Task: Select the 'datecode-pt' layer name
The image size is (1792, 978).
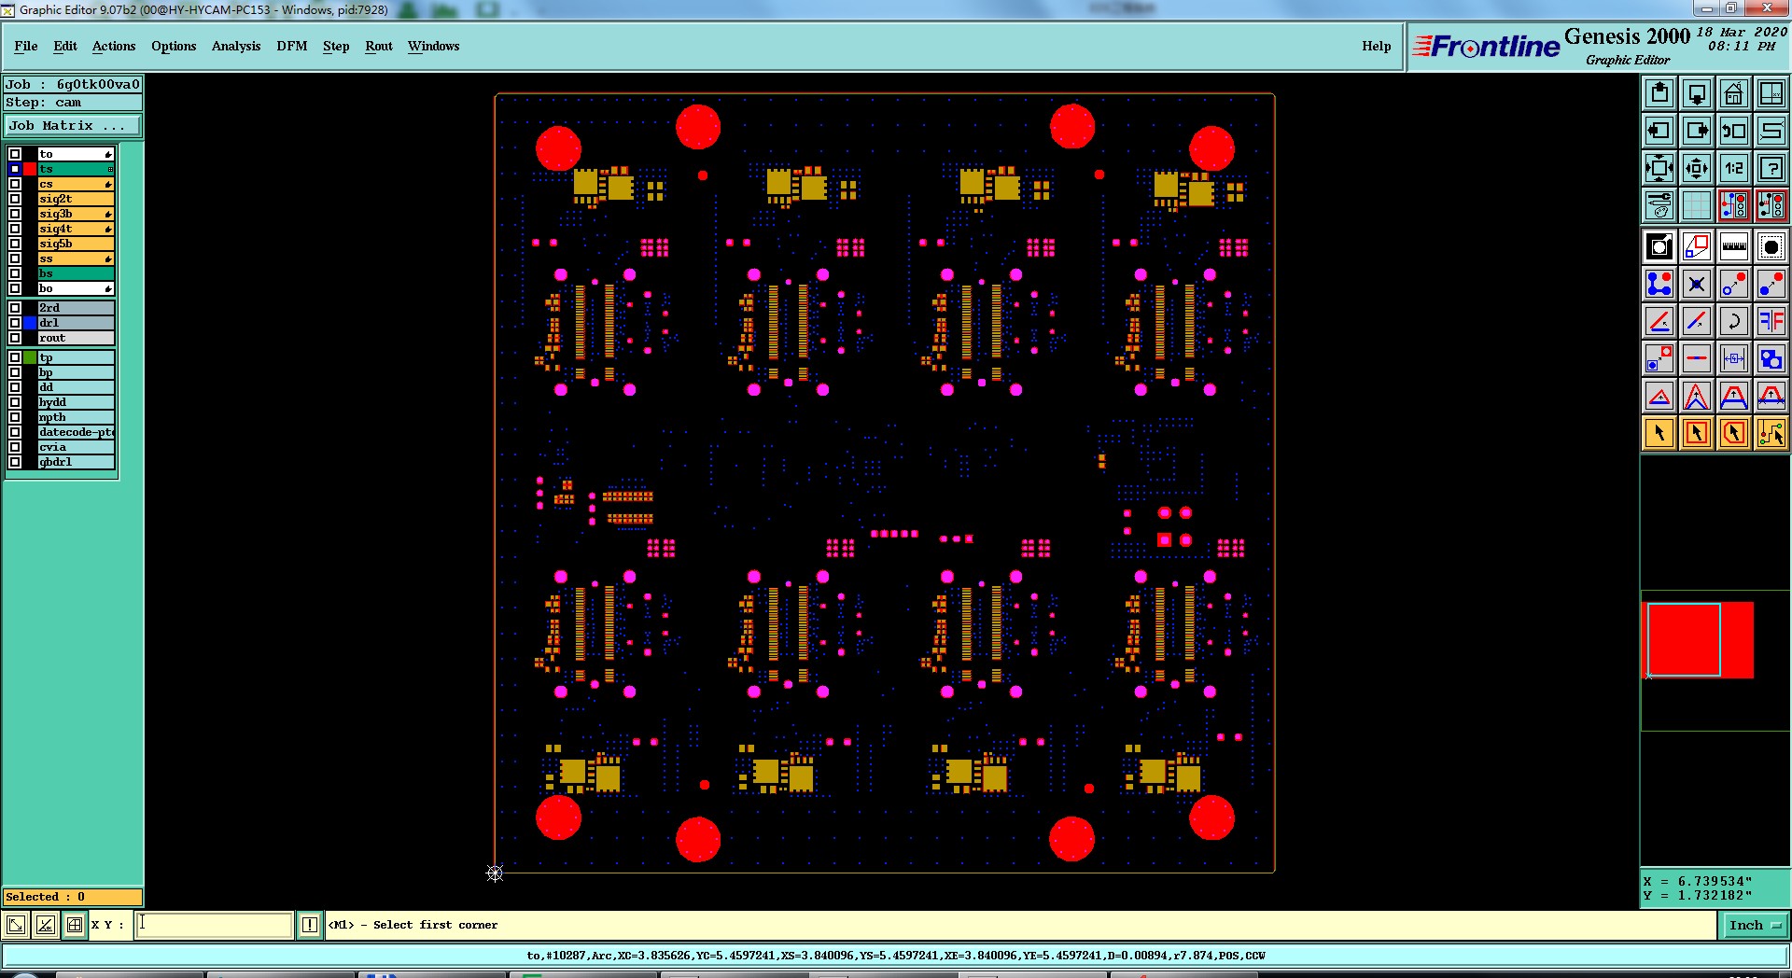Action: 77,432
